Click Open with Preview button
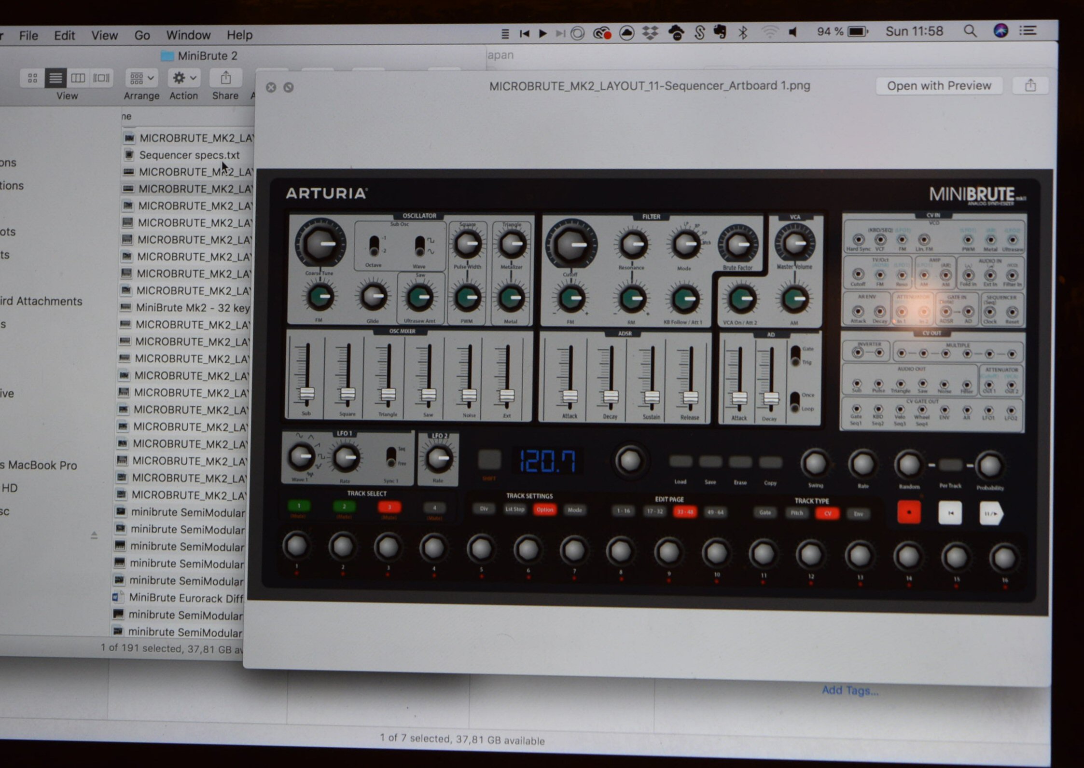This screenshot has height=768, width=1084. [939, 85]
